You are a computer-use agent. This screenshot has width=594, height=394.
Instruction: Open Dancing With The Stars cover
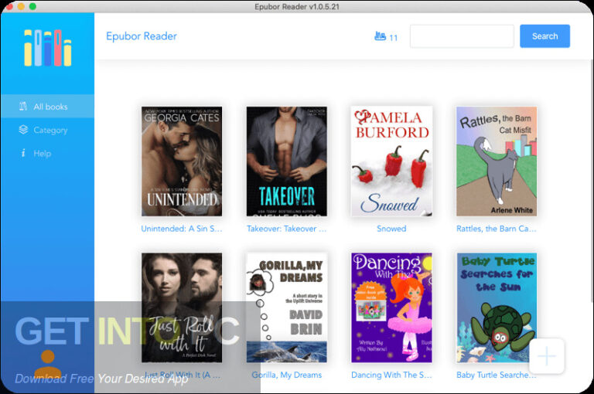pyautogui.click(x=391, y=307)
